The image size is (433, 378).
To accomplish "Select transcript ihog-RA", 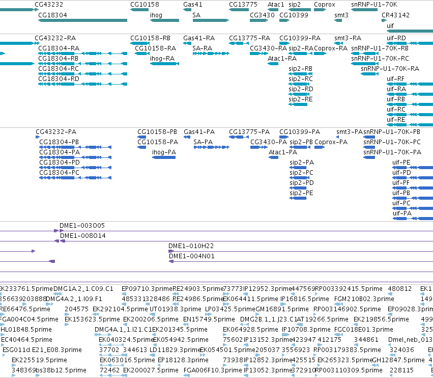I will pos(164,64).
